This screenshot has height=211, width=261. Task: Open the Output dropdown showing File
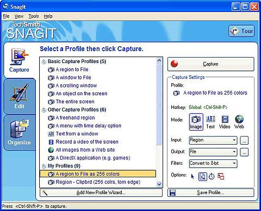213,152
